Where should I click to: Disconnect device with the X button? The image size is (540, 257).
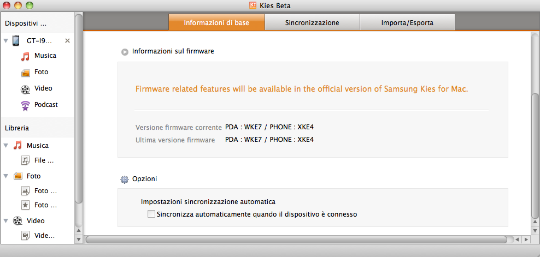(67, 41)
